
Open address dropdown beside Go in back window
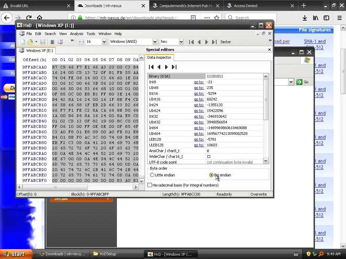tap(291, 82)
